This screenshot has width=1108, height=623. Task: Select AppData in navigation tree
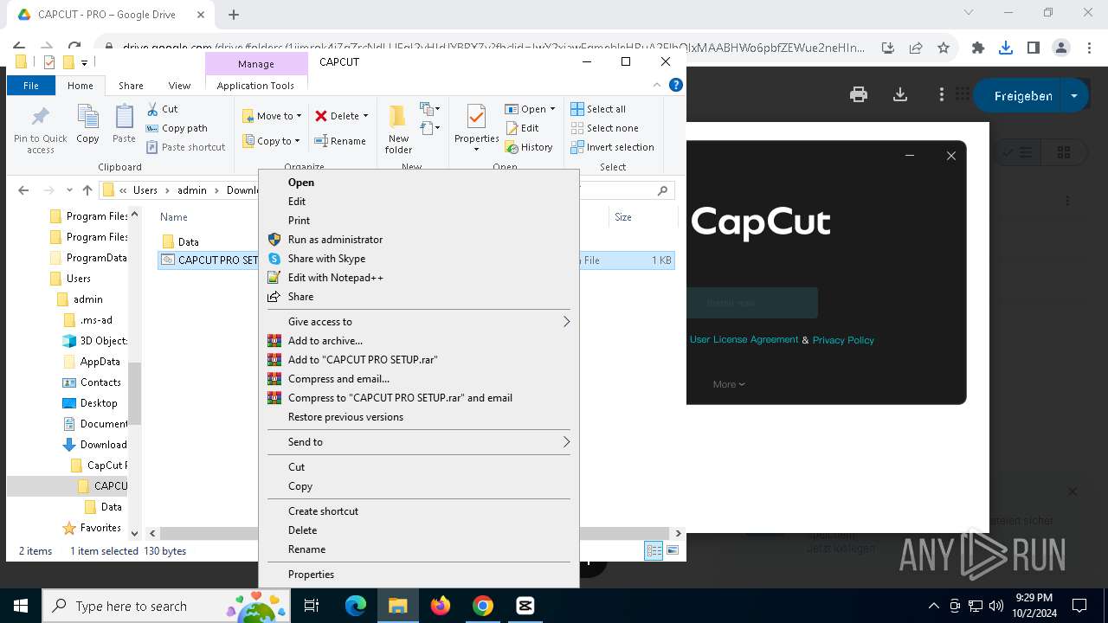pyautogui.click(x=100, y=362)
